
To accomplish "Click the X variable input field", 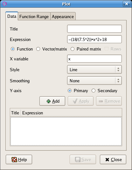I will pos(94,59).
